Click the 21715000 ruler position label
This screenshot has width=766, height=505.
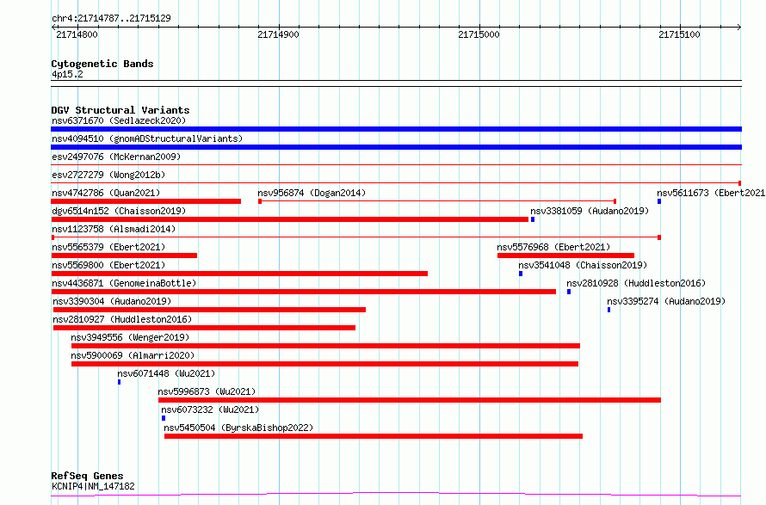(x=479, y=34)
